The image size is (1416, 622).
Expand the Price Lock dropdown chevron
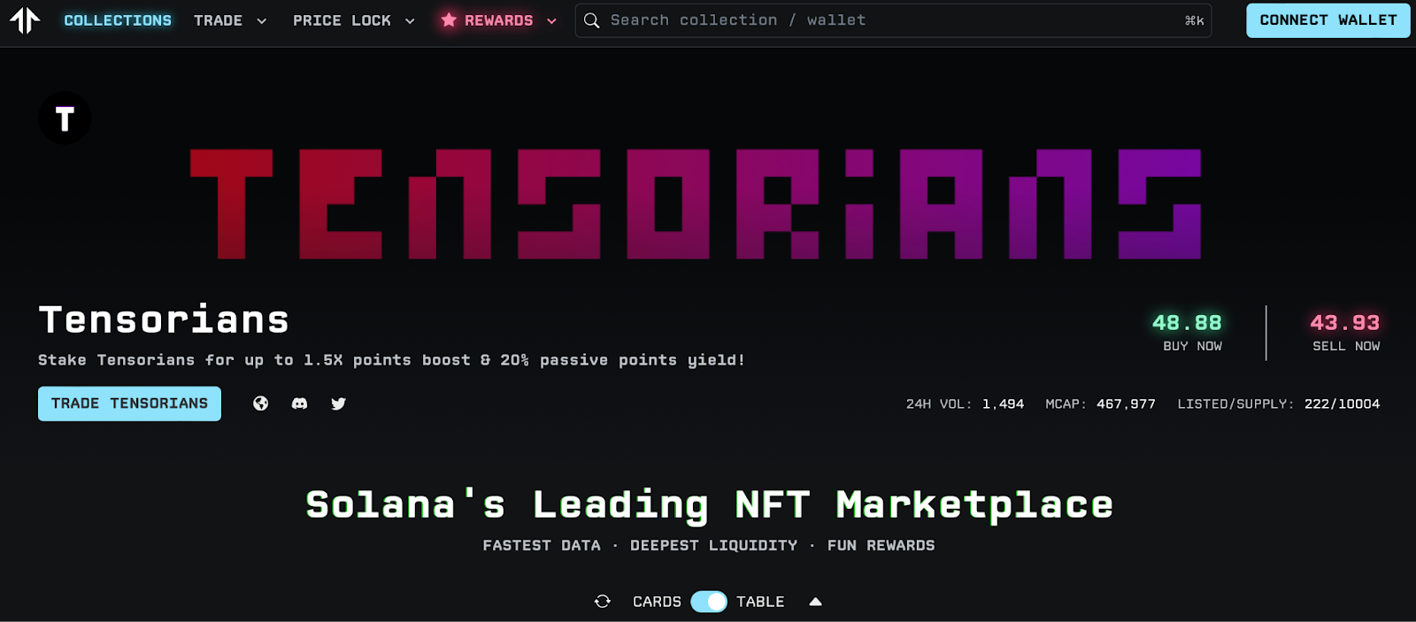[410, 21]
